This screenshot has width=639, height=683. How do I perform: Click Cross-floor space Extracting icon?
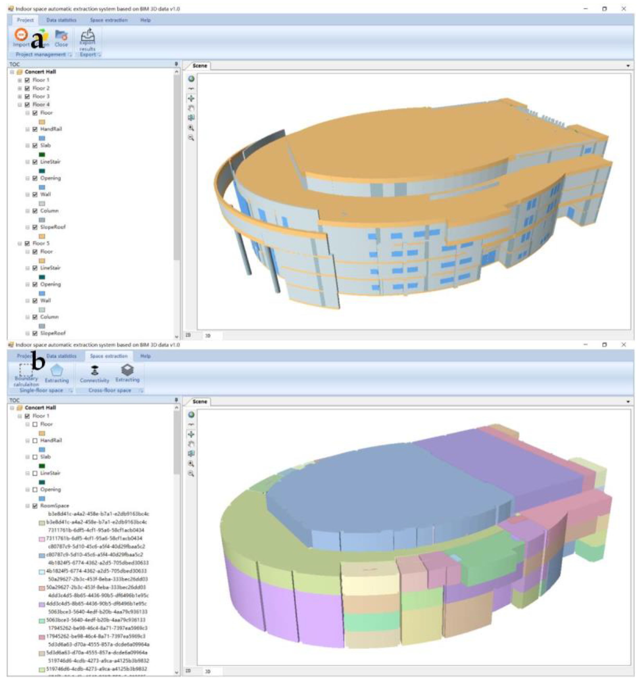pyautogui.click(x=127, y=370)
